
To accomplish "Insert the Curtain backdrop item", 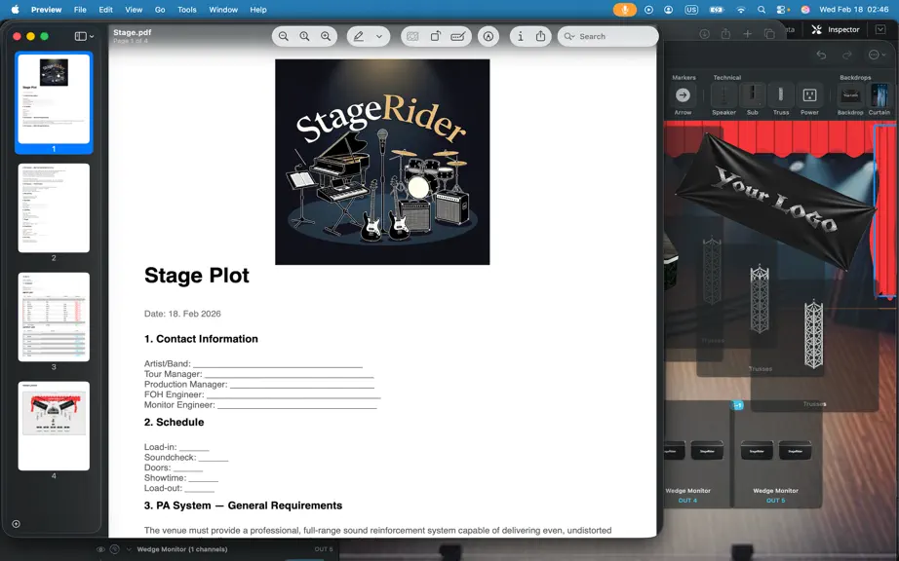I will coord(879,99).
